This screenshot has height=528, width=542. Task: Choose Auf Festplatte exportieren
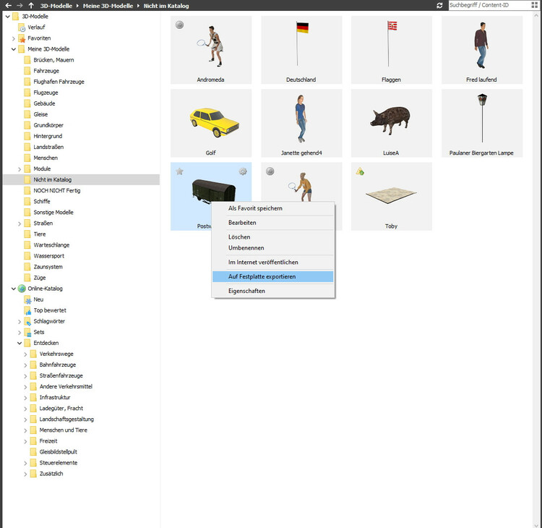coord(273,277)
